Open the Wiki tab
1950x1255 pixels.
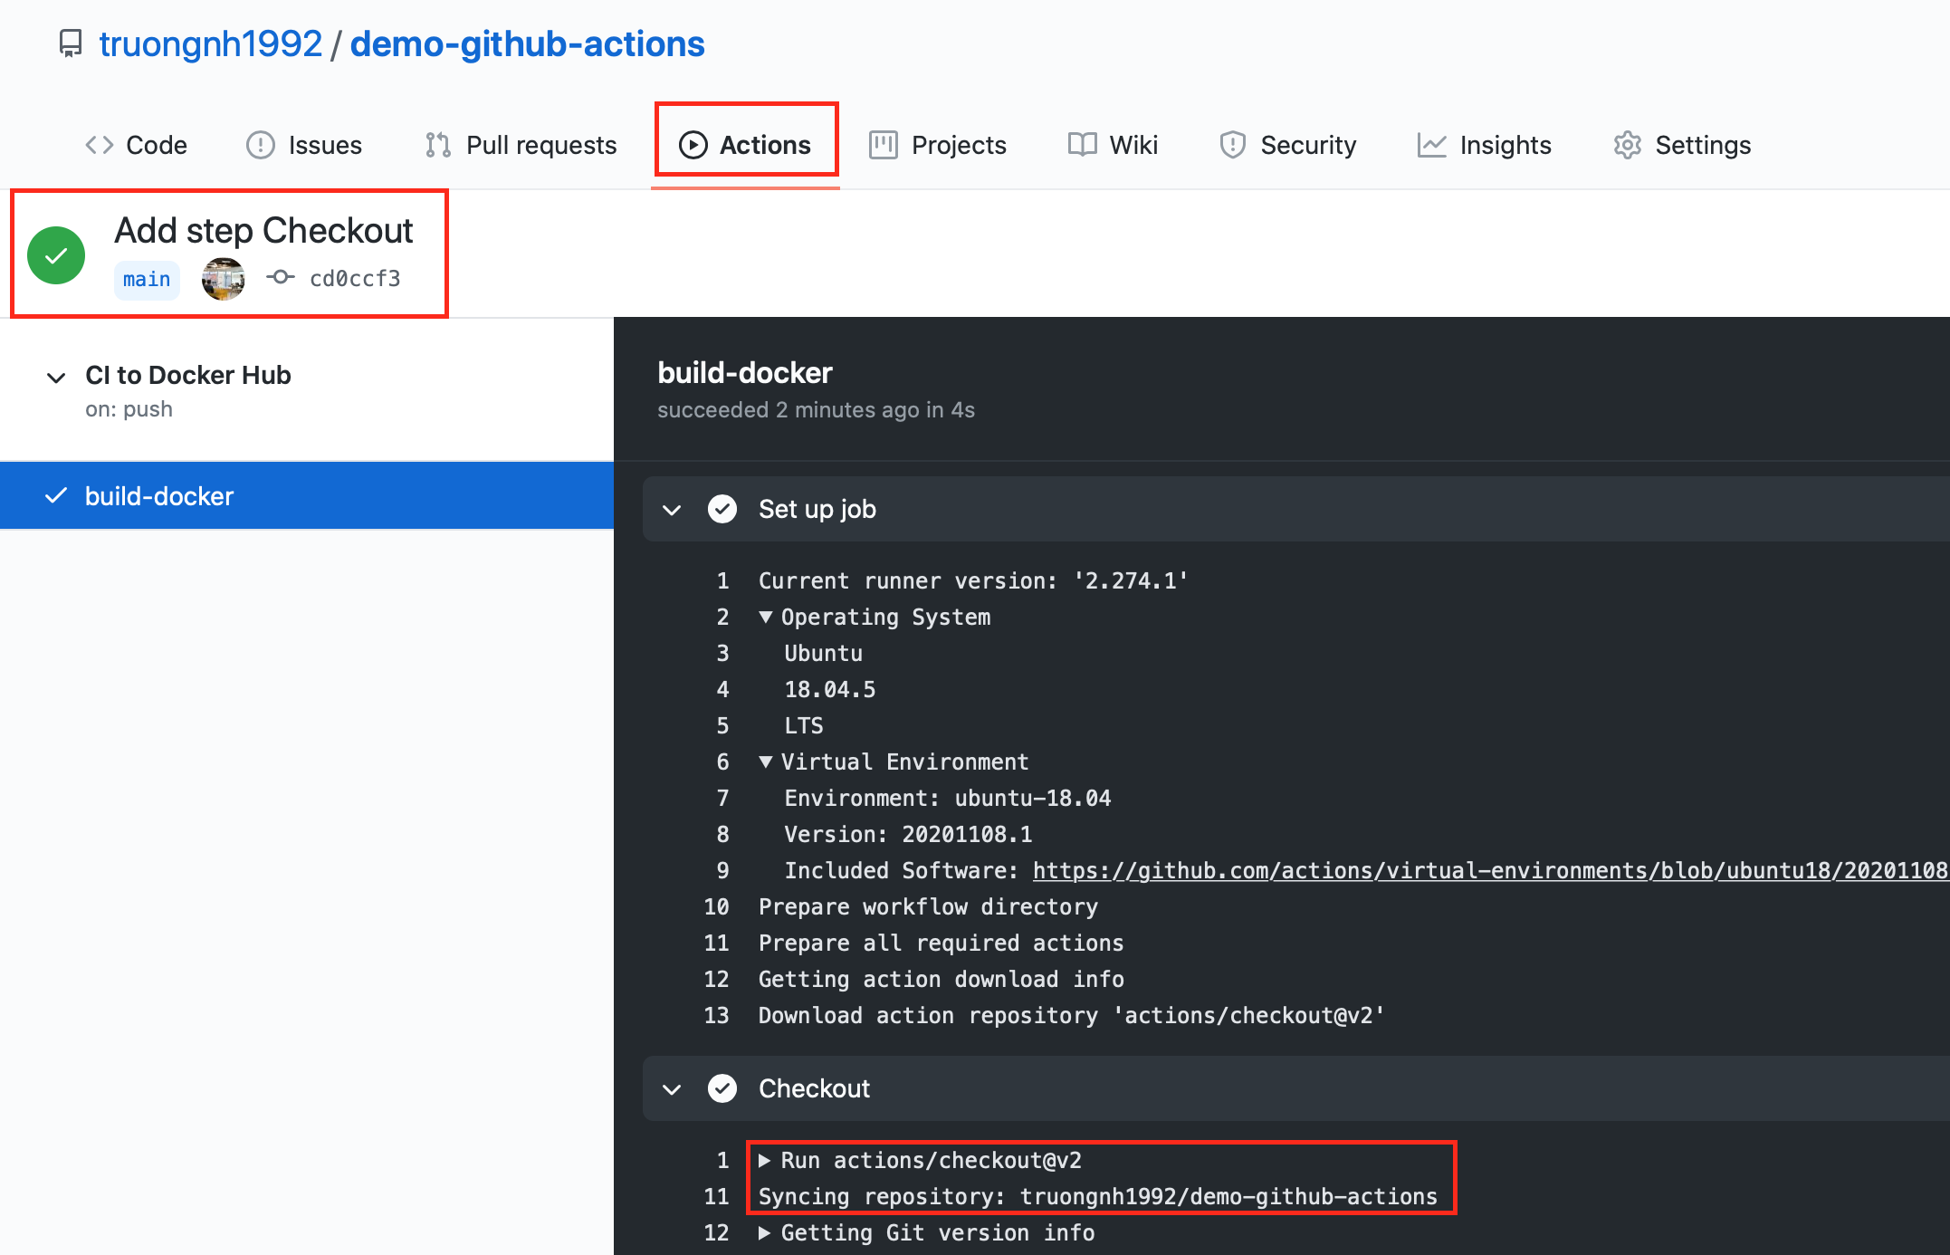1113,145
